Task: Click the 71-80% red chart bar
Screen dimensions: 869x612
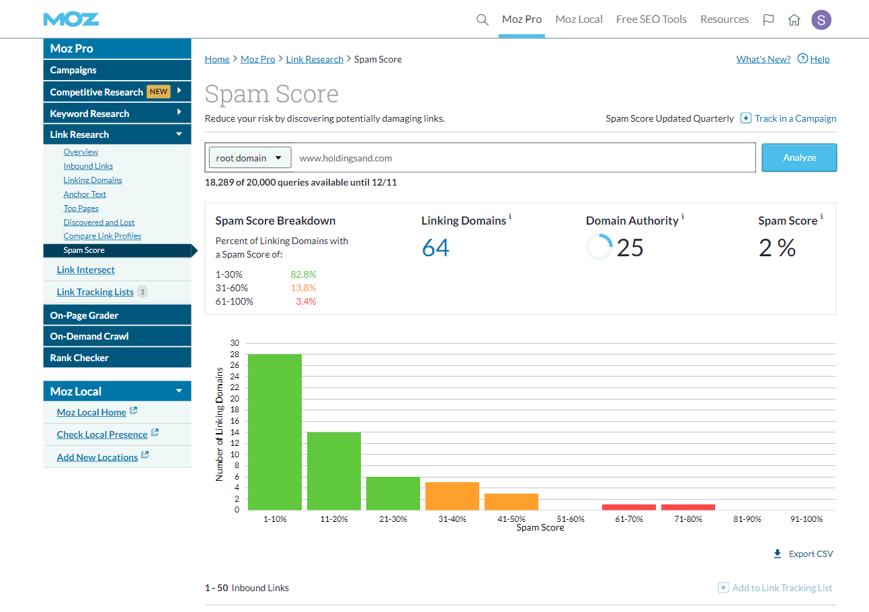Action: coord(688,507)
